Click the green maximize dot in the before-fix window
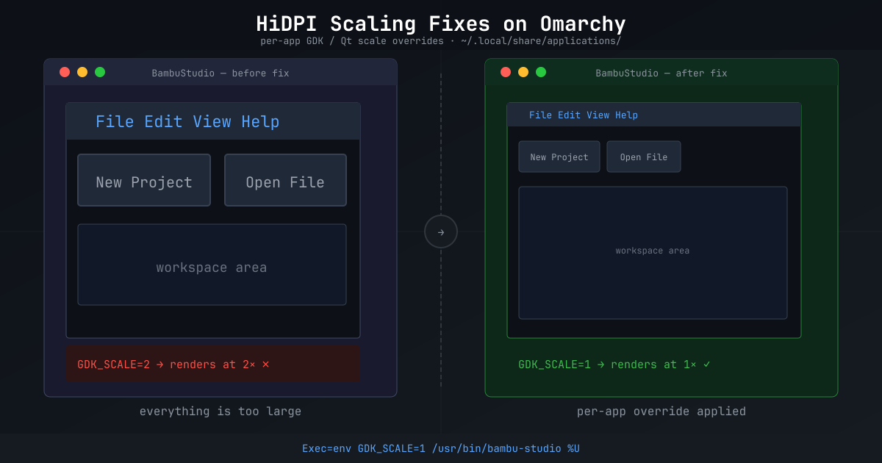This screenshot has width=882, height=463. tap(100, 72)
